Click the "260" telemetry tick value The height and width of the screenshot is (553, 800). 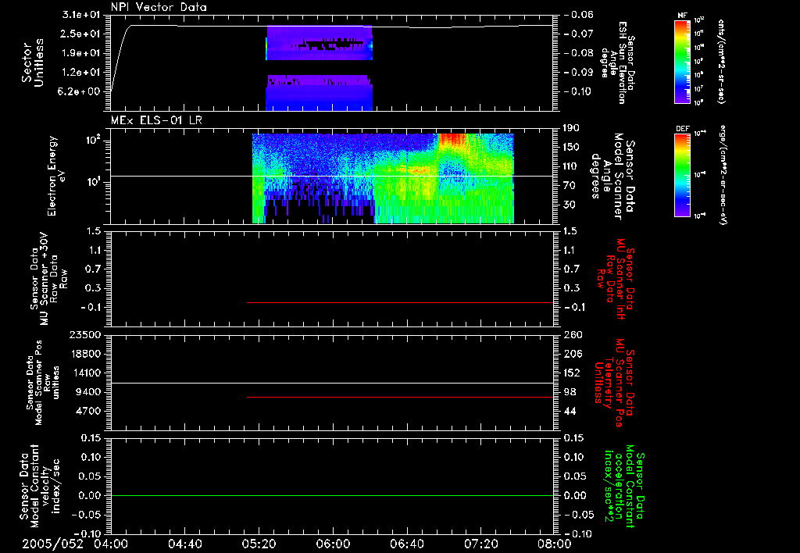click(573, 334)
